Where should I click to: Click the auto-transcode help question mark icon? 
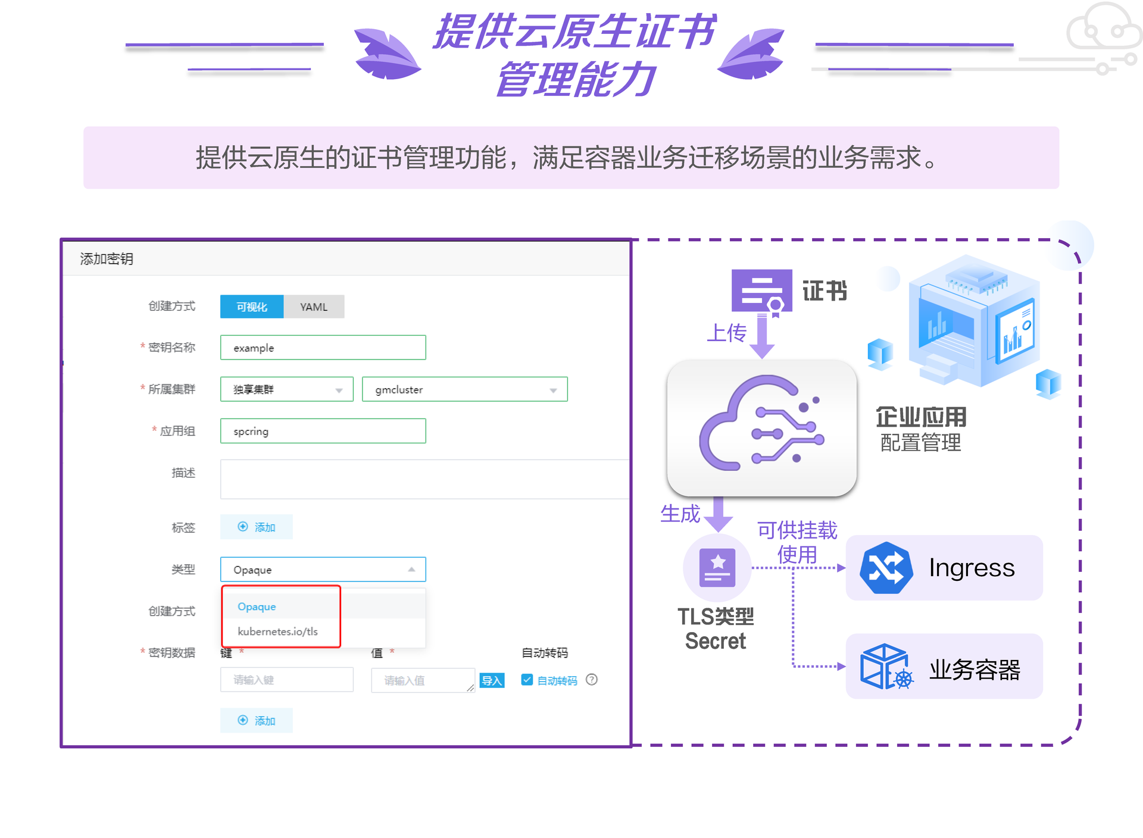(591, 680)
